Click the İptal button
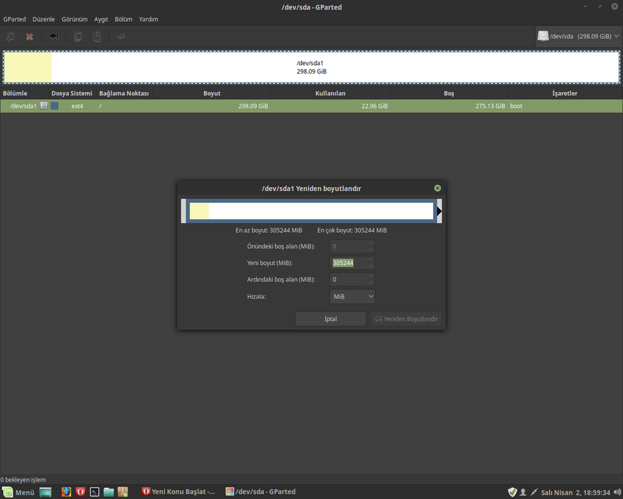The width and height of the screenshot is (623, 499). pos(331,319)
